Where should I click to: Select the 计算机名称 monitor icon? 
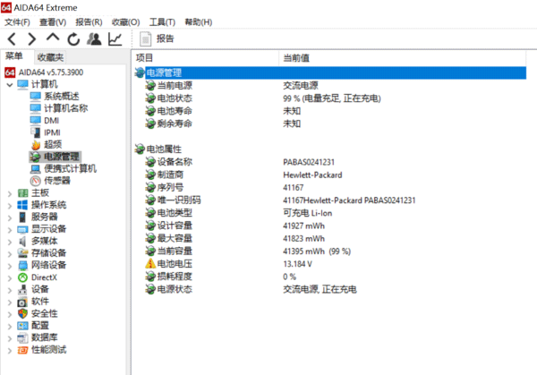(x=35, y=108)
